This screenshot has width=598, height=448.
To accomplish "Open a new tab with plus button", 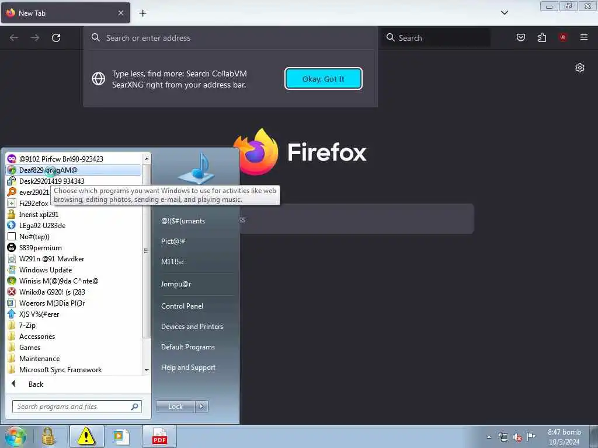I will 142,13.
